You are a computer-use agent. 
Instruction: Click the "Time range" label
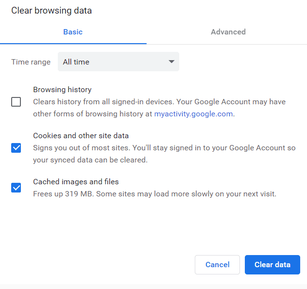pyautogui.click(x=31, y=62)
